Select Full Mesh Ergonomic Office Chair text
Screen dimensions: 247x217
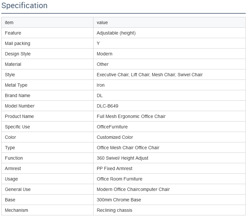[x=131, y=116]
